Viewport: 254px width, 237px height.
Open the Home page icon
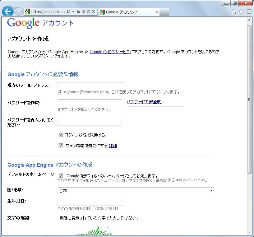pos(234,12)
